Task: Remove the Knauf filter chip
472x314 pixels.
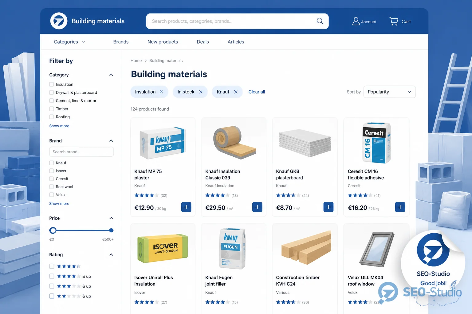Action: (236, 92)
